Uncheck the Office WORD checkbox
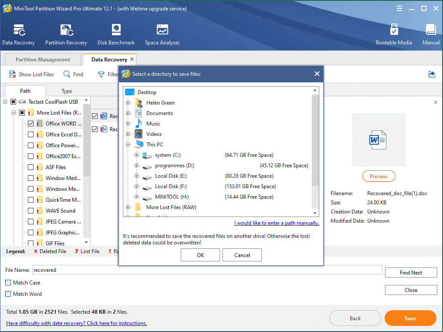 click(31, 123)
